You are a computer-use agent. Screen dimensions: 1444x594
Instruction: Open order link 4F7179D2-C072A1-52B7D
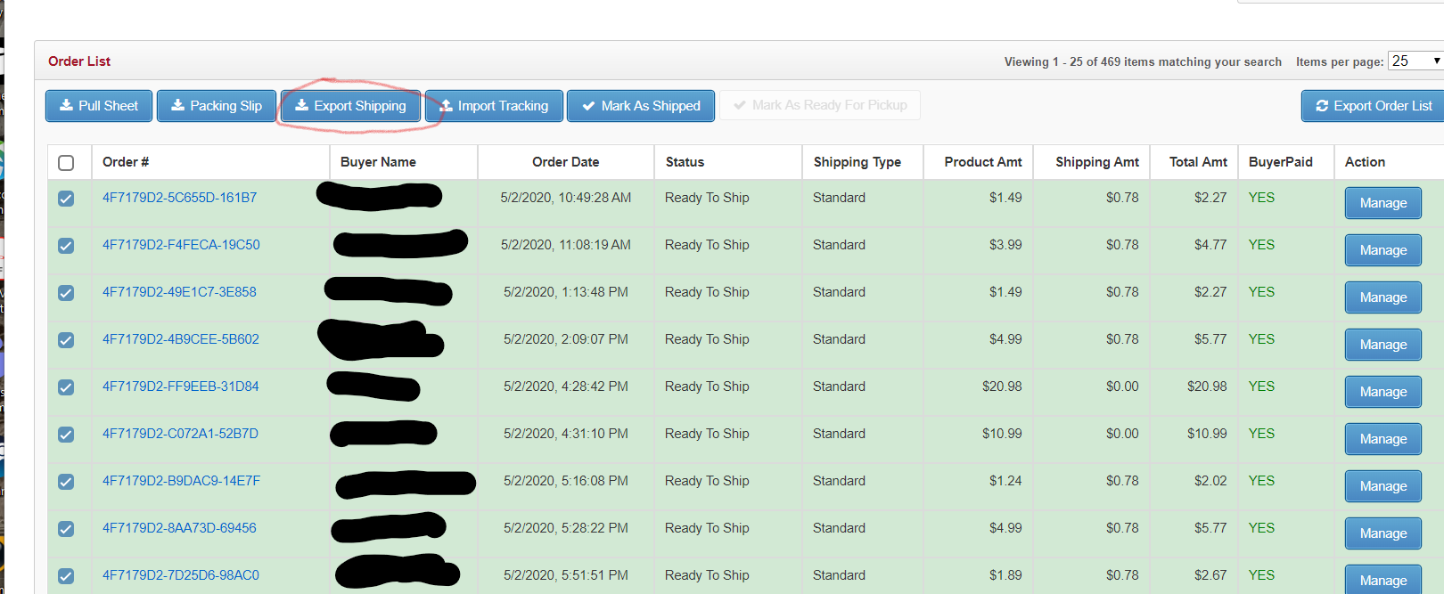point(180,434)
